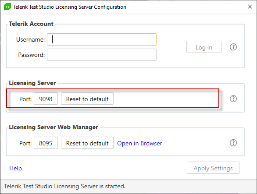
Task: Edit the Web Manager port 8095 field
Action: point(46,143)
